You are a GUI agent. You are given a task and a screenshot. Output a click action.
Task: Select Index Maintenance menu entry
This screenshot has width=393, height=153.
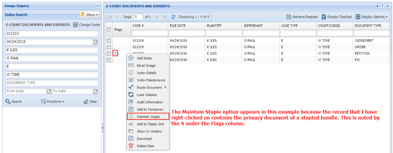point(148,80)
